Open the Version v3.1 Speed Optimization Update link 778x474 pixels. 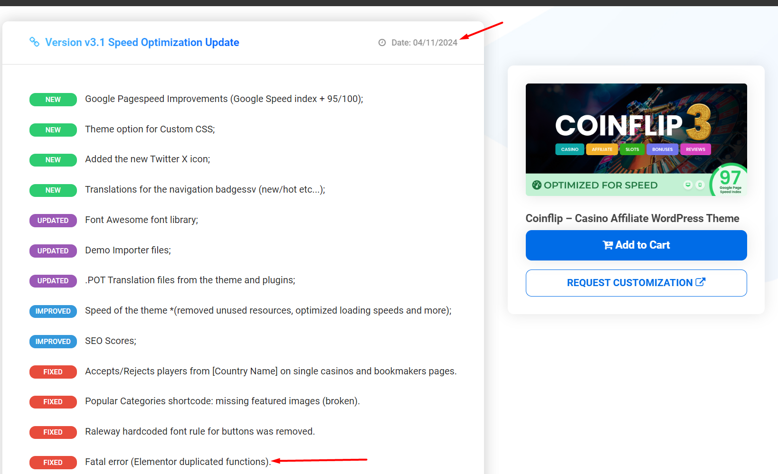142,43
